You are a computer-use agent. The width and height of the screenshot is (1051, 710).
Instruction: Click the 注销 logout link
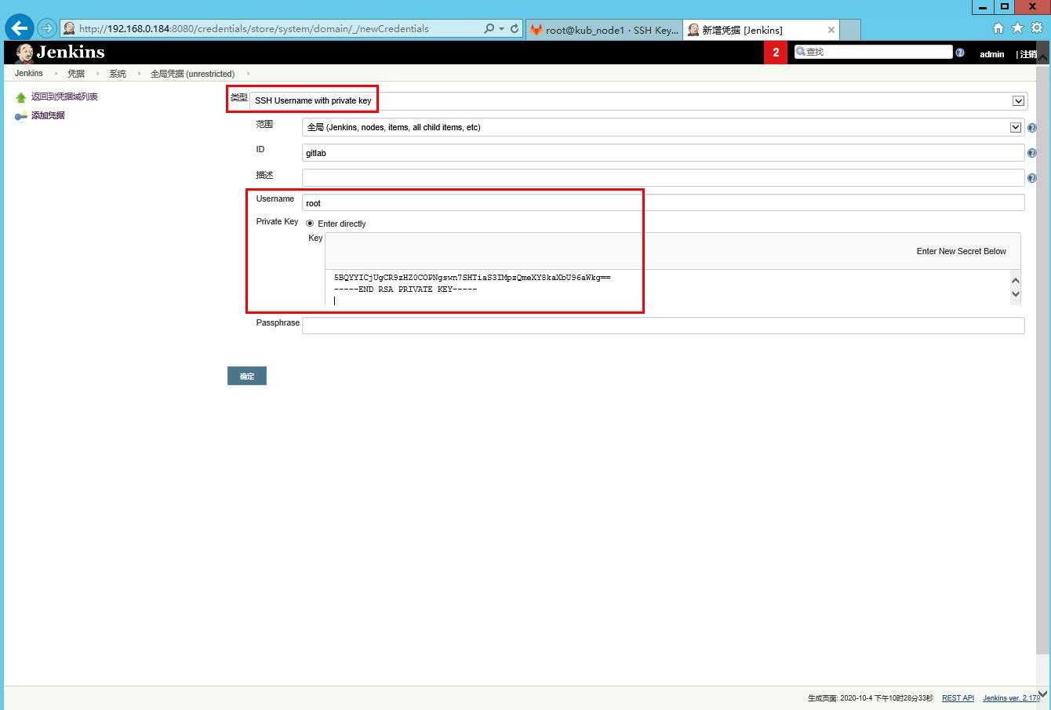coord(1027,54)
